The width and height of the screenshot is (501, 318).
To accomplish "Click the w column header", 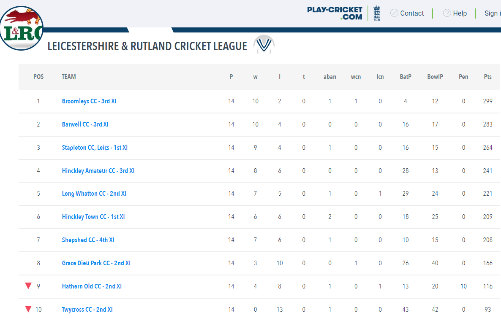I will click(255, 77).
